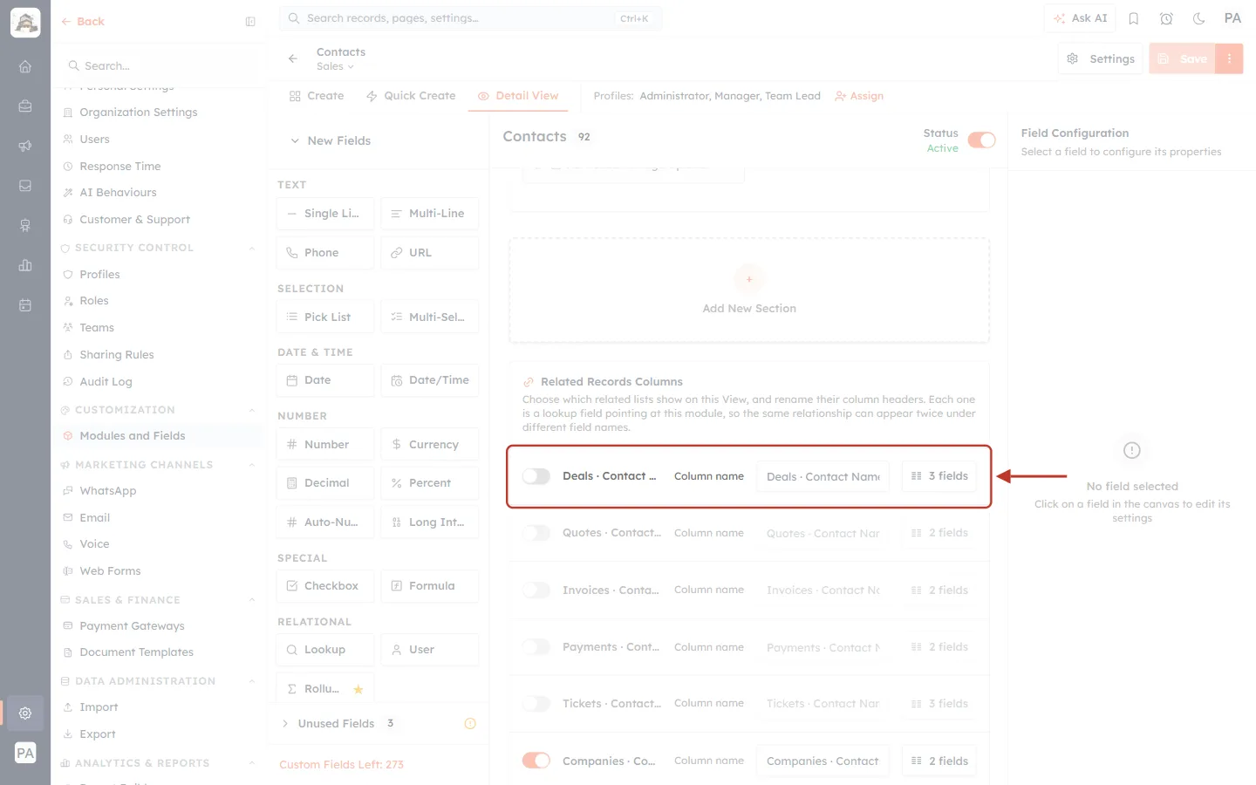The image size is (1256, 785).
Task: Click the bookmark icon in top bar
Action: 1134,18
